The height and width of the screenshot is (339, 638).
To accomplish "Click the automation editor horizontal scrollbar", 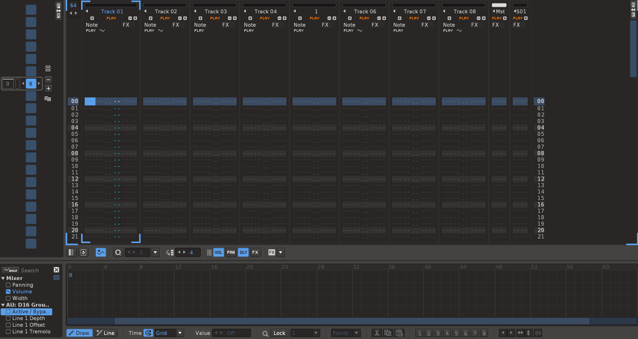I will (352, 321).
